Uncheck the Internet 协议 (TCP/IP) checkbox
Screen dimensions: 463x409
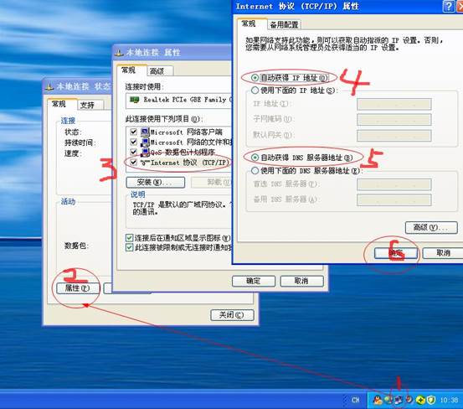(134, 163)
